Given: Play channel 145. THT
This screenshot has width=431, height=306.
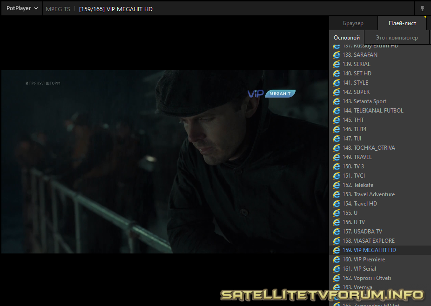Looking at the screenshot, I should 380,120.
